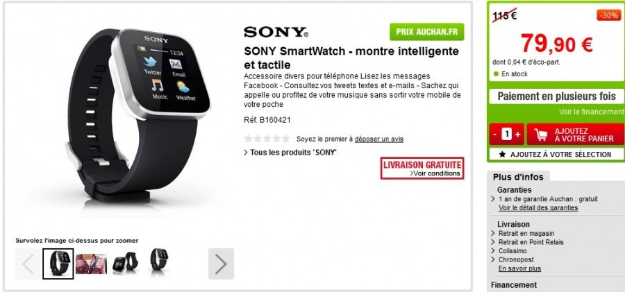The width and height of the screenshot is (625, 292).
Task: Expand Tous les produits 'SONY'
Action: click(x=290, y=152)
